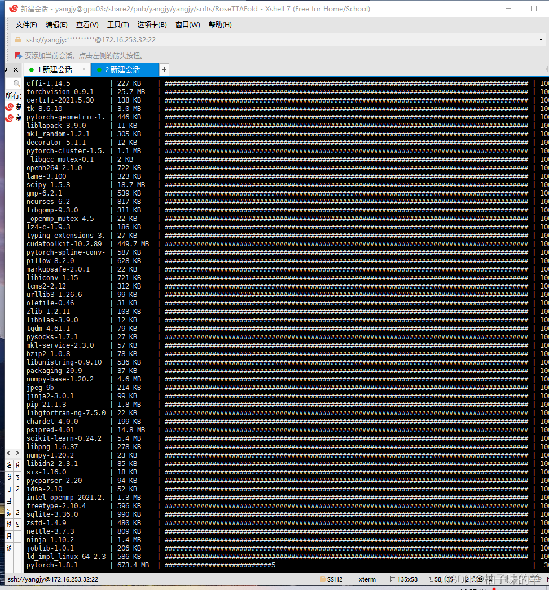Open the 帮助(H) menu
This screenshot has height=590, width=549.
(x=220, y=25)
